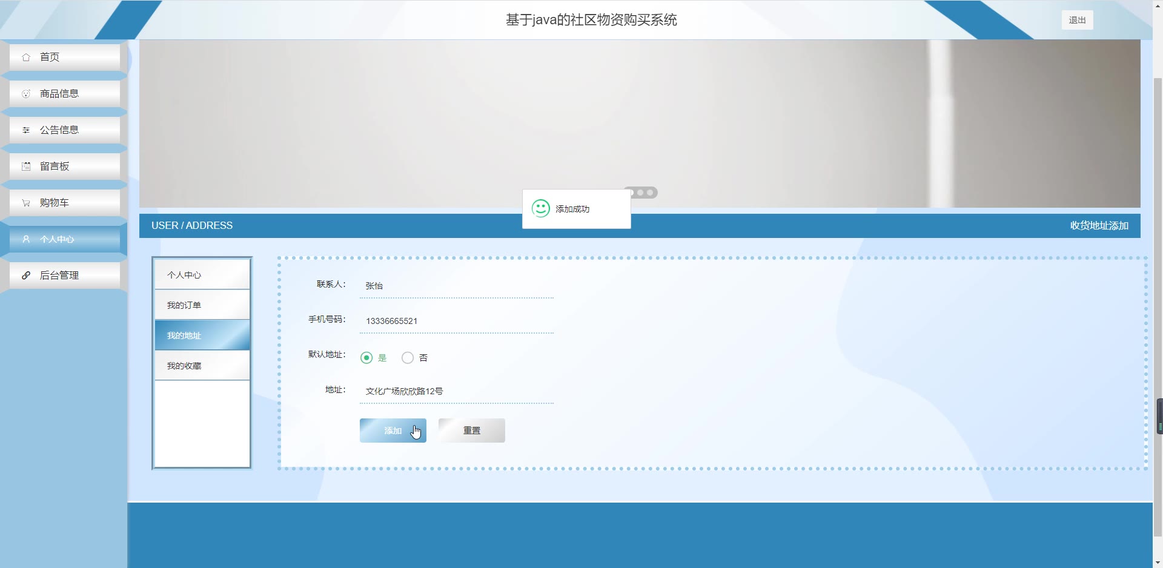Open the 首页 menu item
This screenshot has width=1163, height=568.
click(65, 57)
